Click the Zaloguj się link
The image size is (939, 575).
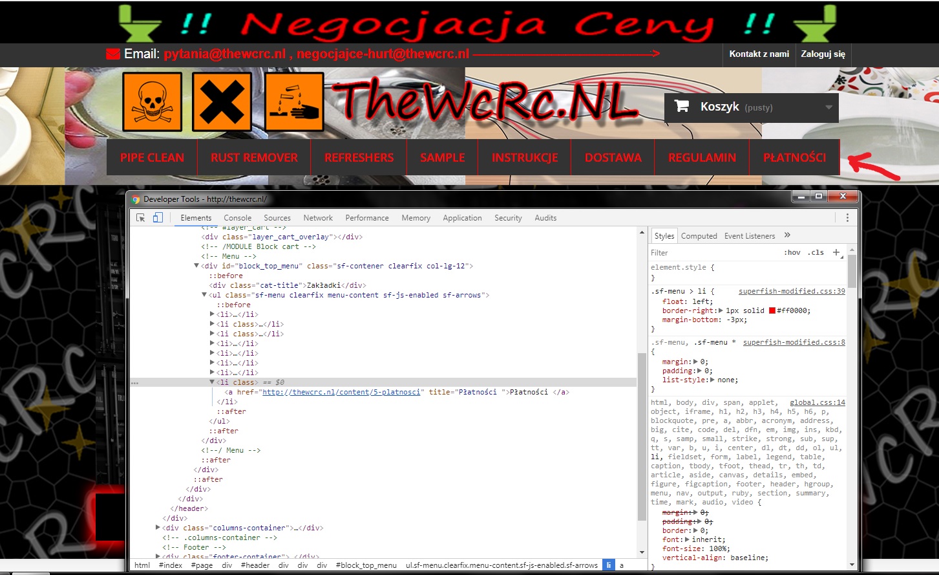(823, 54)
